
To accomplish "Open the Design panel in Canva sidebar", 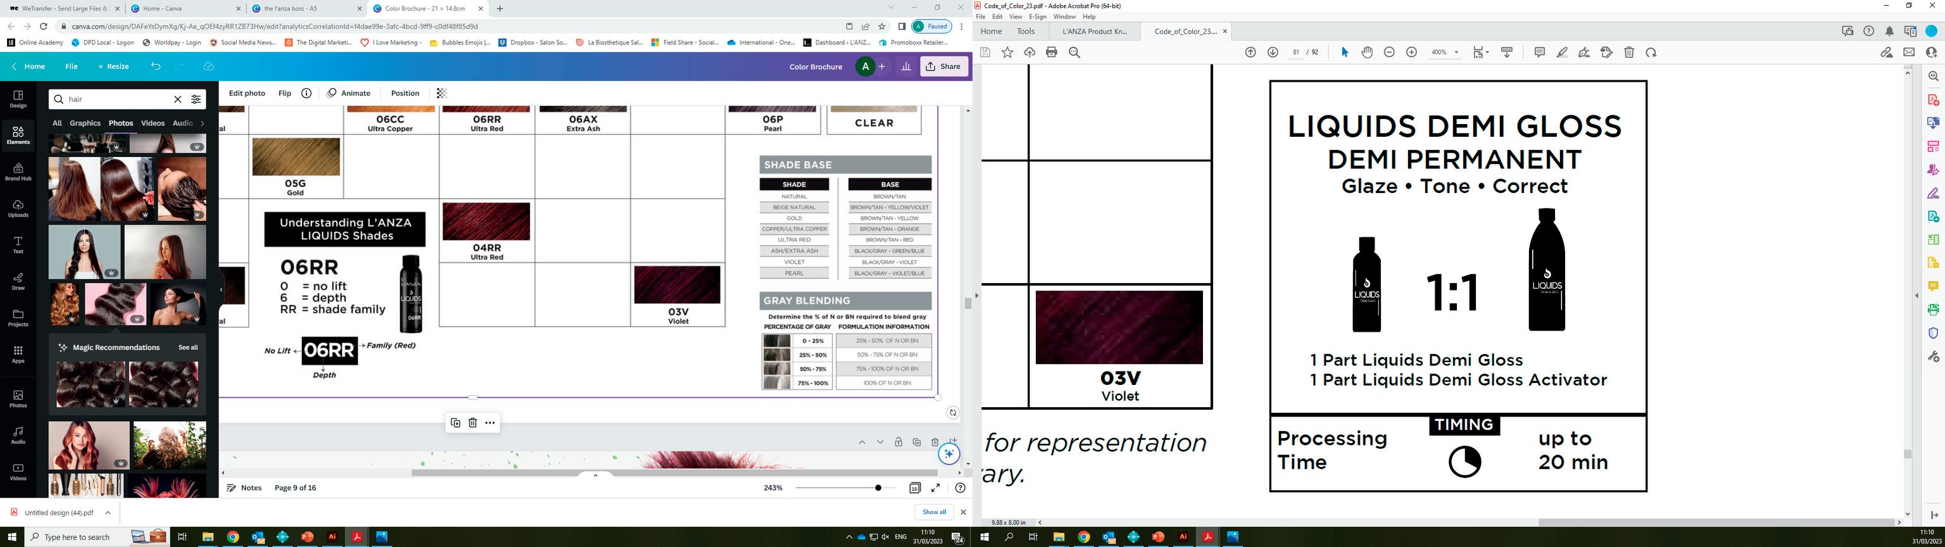I will 18,99.
